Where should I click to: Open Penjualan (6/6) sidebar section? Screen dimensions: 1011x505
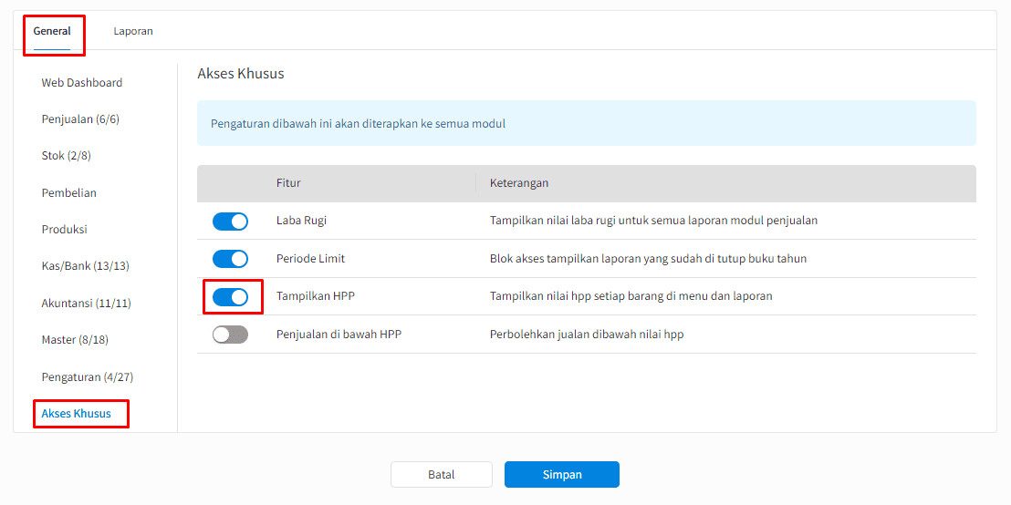click(x=80, y=119)
